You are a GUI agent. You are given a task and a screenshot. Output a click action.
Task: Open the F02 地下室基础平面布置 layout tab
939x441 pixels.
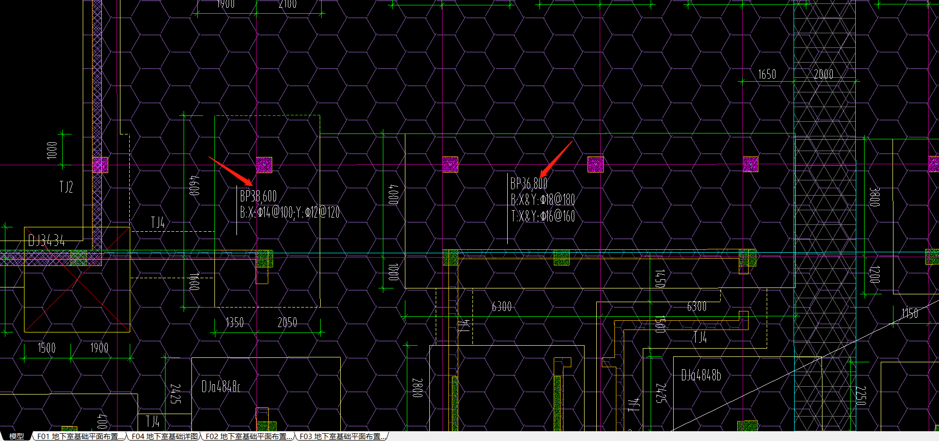click(249, 436)
